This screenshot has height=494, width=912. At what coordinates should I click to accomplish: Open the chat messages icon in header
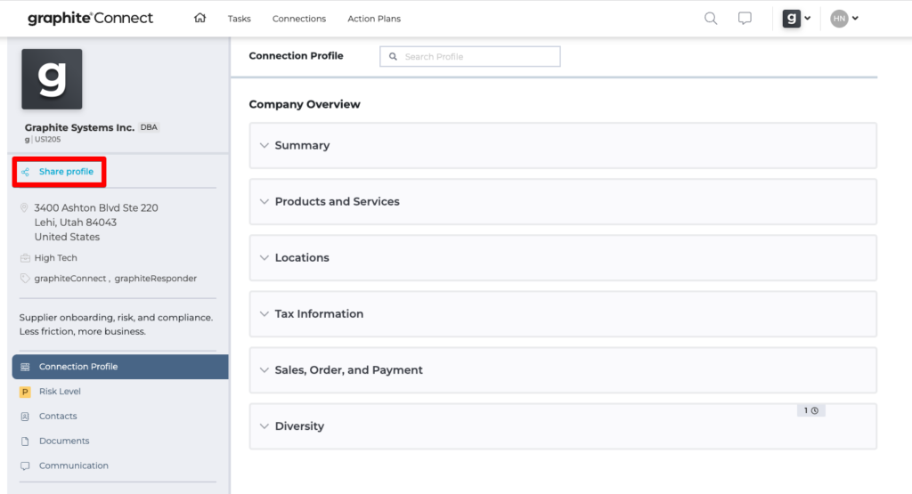pos(745,19)
